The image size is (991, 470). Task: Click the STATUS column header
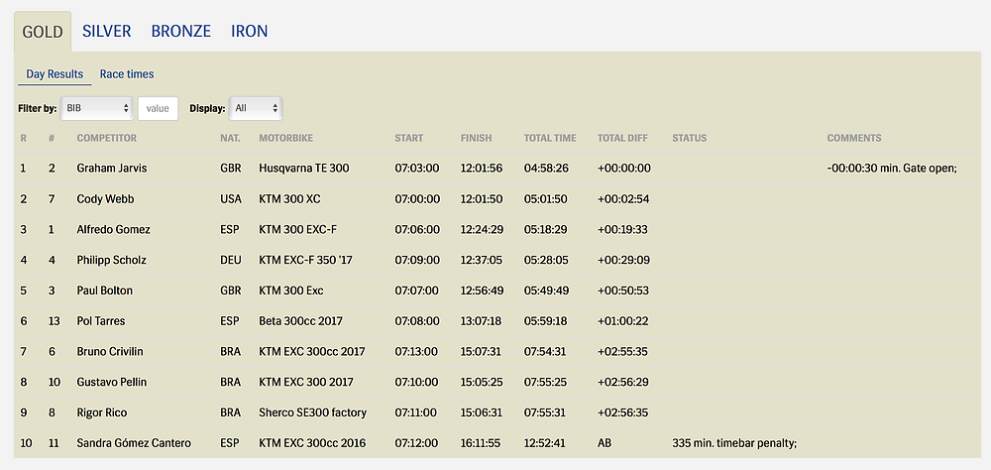[690, 138]
